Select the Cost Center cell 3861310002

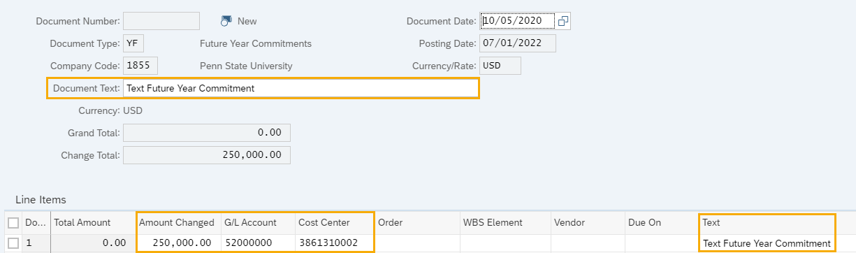333,243
